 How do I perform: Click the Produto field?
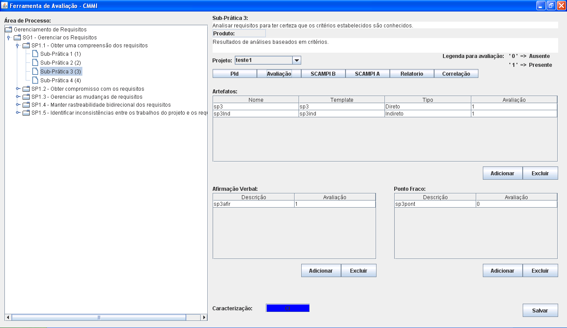point(239,33)
